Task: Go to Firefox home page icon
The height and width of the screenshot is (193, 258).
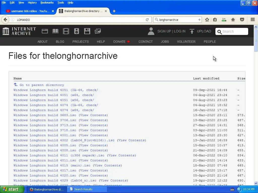Action: (x=233, y=20)
